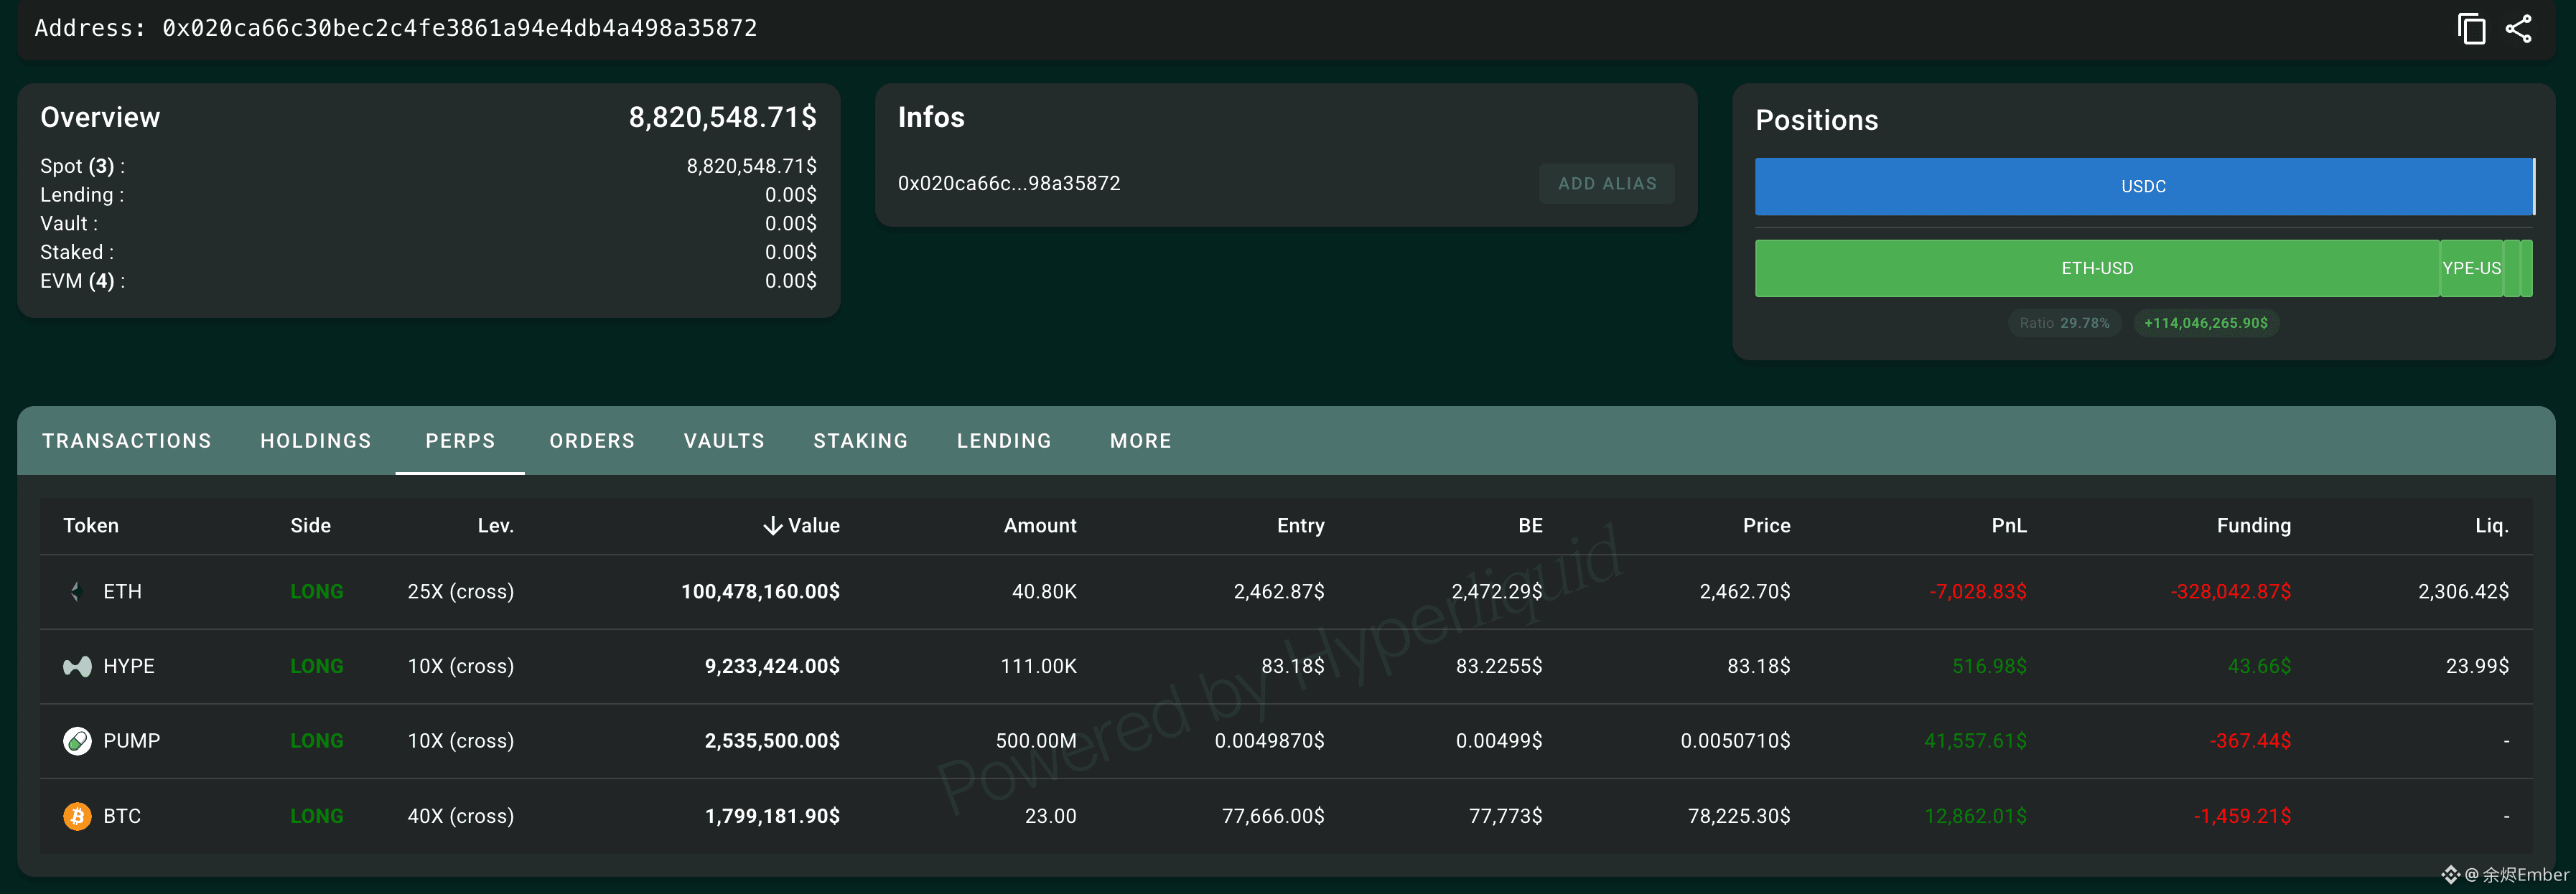The image size is (2576, 894).
Task: Sort by Liq. column header
Action: coord(2491,525)
